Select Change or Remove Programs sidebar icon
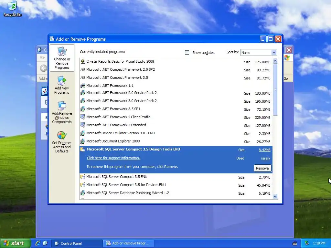The width and height of the screenshot is (331, 248). pos(62,58)
